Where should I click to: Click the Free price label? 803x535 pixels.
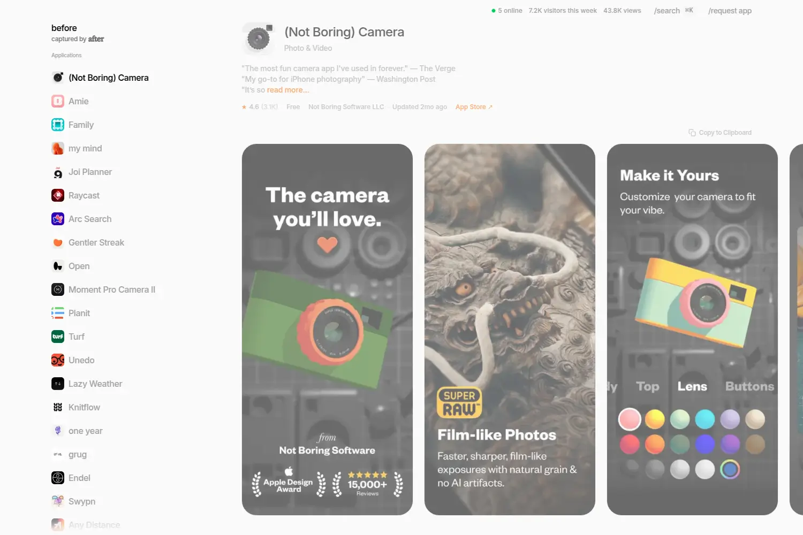tap(293, 107)
